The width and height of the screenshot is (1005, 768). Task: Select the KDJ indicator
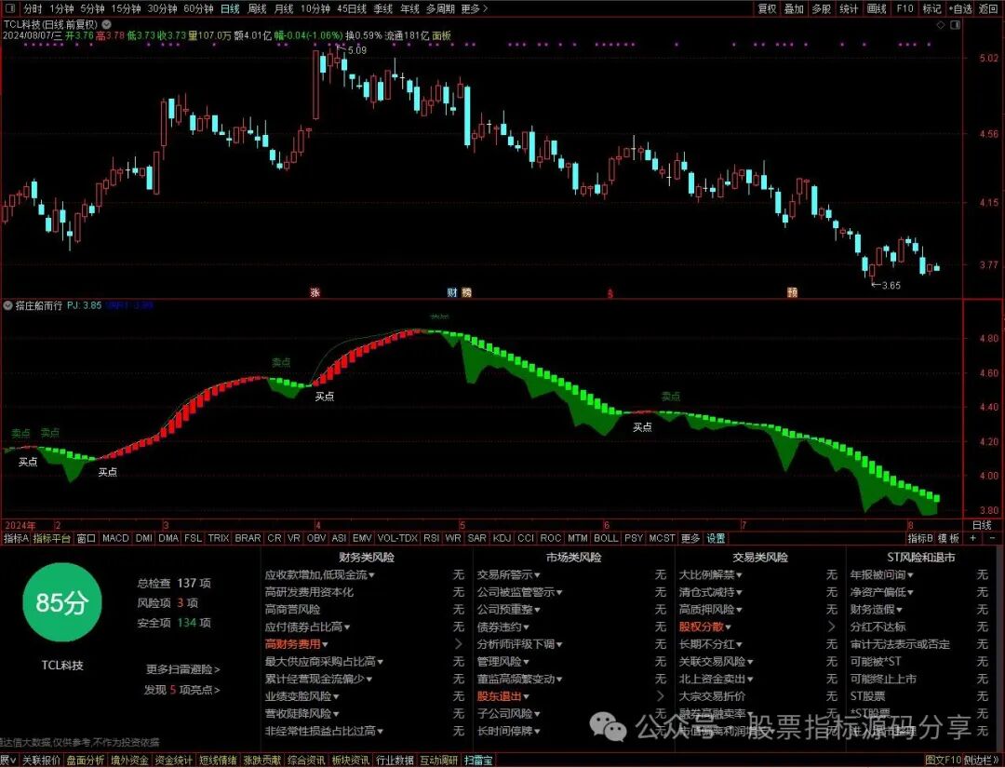click(502, 538)
